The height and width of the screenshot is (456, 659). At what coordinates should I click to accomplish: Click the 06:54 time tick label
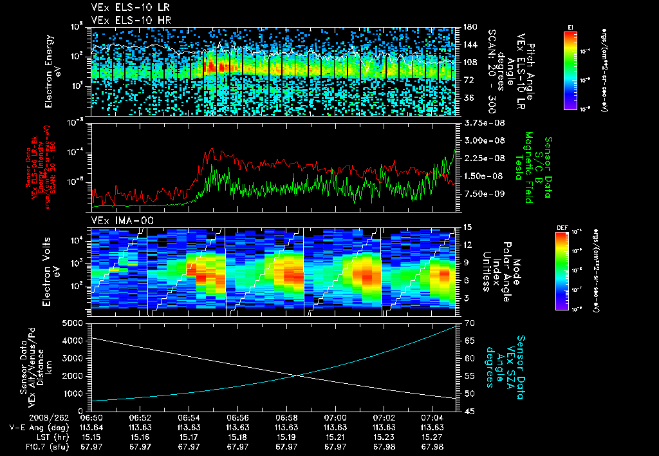189,418
